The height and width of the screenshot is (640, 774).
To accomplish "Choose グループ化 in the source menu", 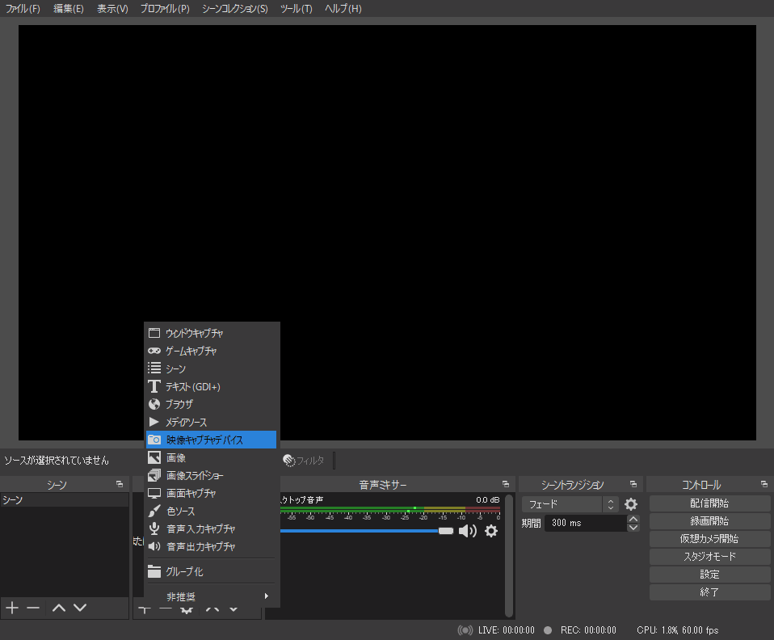I will (x=211, y=572).
